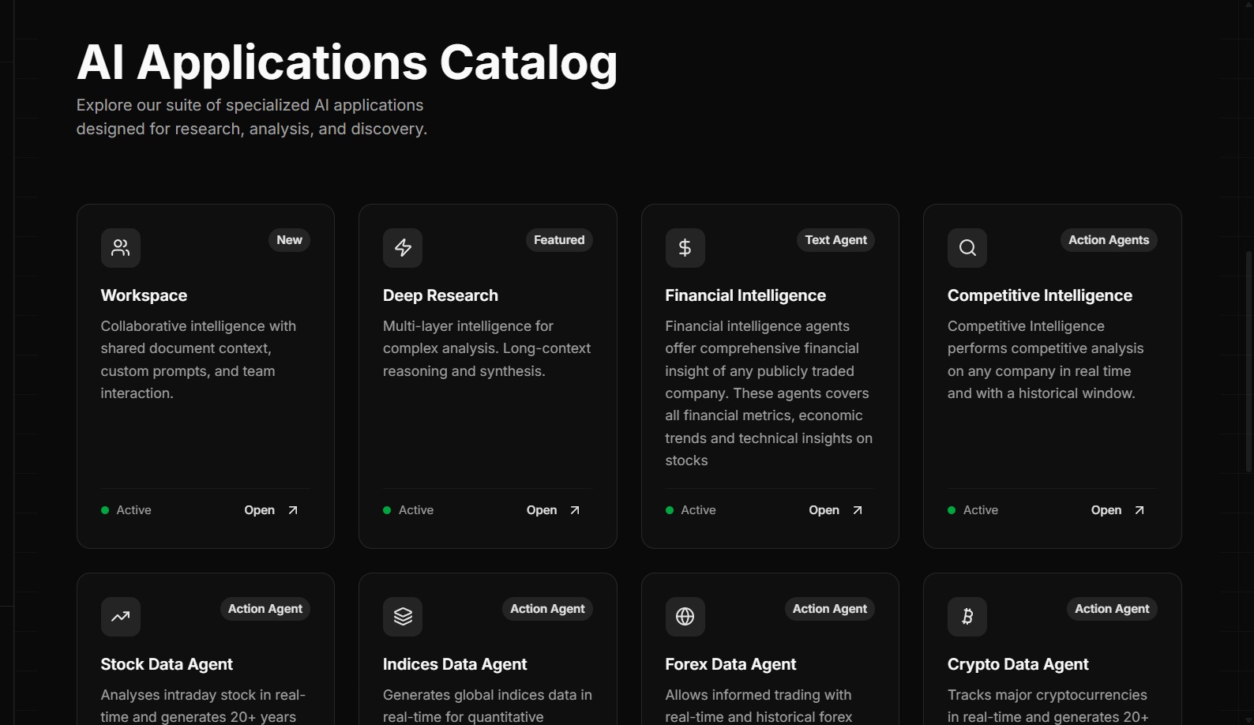Image resolution: width=1254 pixels, height=725 pixels.
Task: Click the Stock Data Agent title
Action: point(167,664)
